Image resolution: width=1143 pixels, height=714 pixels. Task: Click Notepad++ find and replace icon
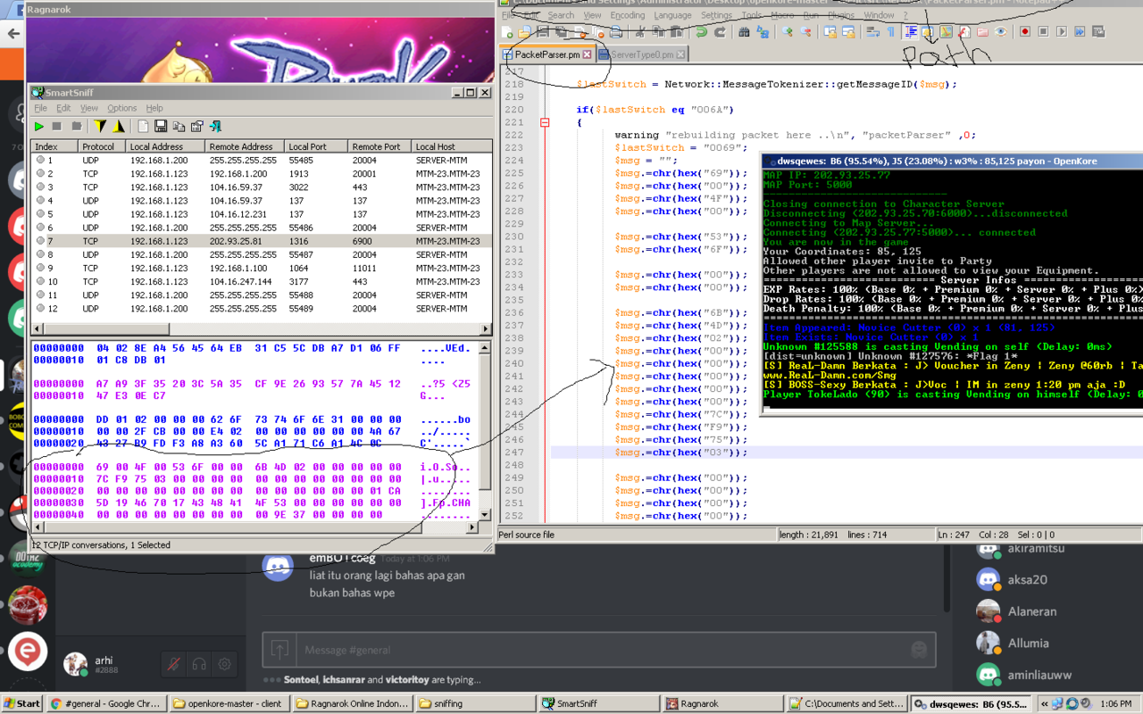click(x=763, y=32)
